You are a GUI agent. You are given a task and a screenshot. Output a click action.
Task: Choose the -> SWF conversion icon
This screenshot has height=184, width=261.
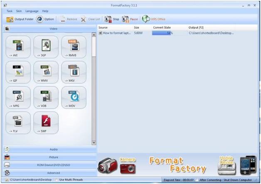[46, 123]
